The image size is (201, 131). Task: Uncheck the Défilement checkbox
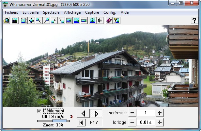point(39,111)
